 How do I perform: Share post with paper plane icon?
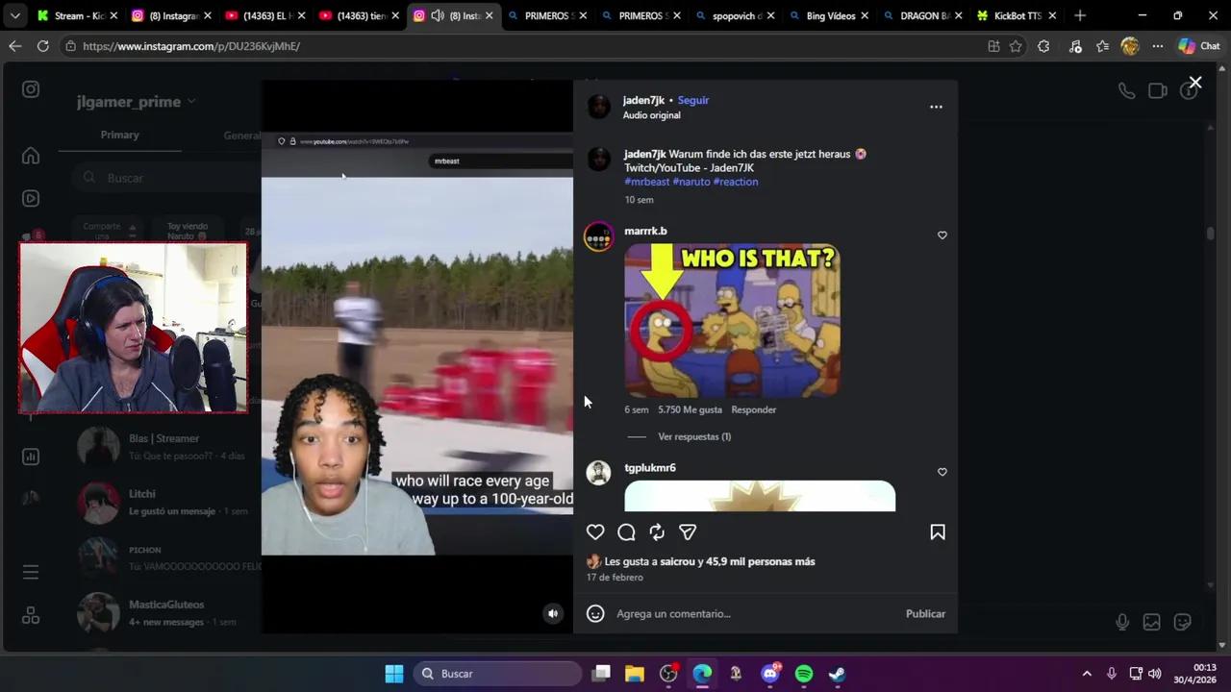tap(688, 532)
